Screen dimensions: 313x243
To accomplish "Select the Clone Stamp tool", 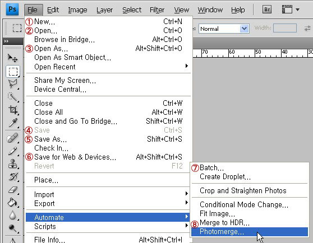I will pos(13,164).
